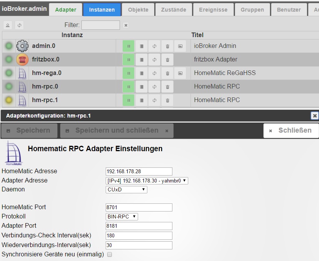Click the Schließen button
Image resolution: width=319 pixels, height=261 pixels.
point(291,131)
